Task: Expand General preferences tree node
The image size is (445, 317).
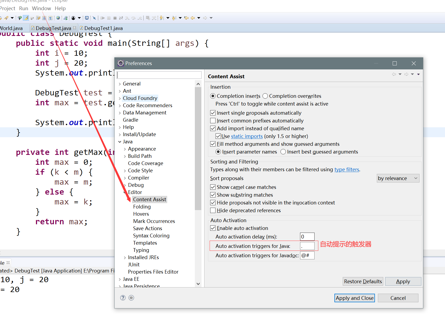Action: coord(120,84)
